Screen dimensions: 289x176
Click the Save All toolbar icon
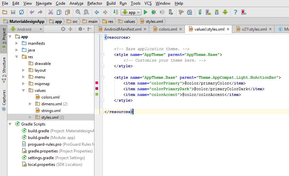point(13,12)
